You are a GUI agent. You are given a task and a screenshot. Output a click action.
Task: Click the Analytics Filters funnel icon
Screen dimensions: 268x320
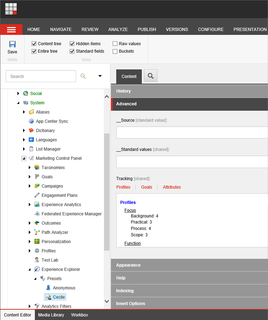[x=37, y=306]
